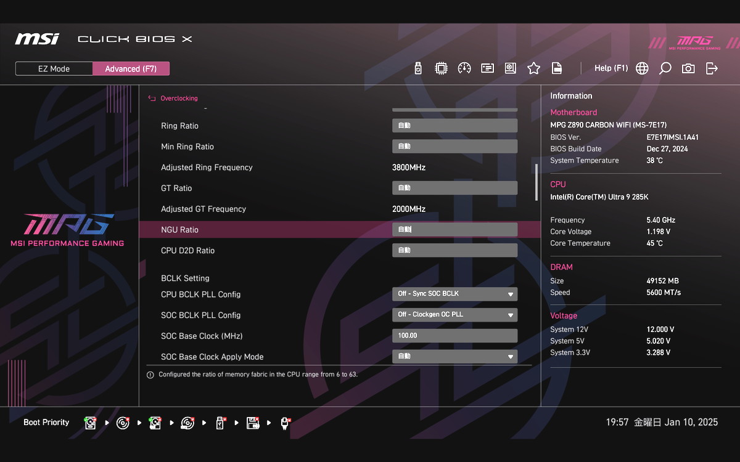Click the DRAM size 49152 MB value
This screenshot has width=740, height=462.
(x=662, y=281)
